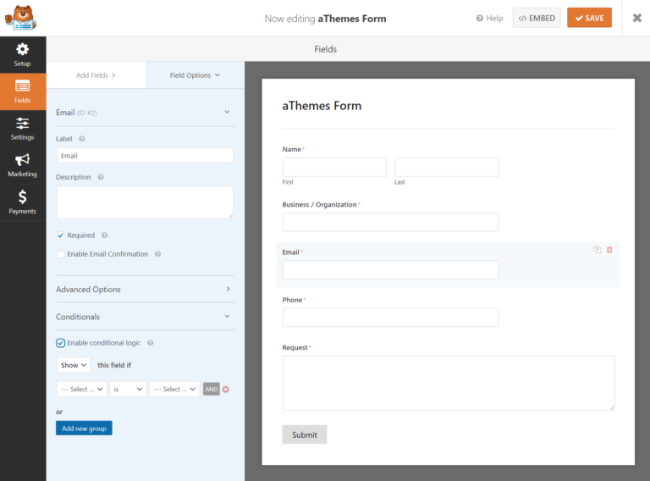
Task: Open the Payments panel in sidebar
Action: click(x=22, y=202)
